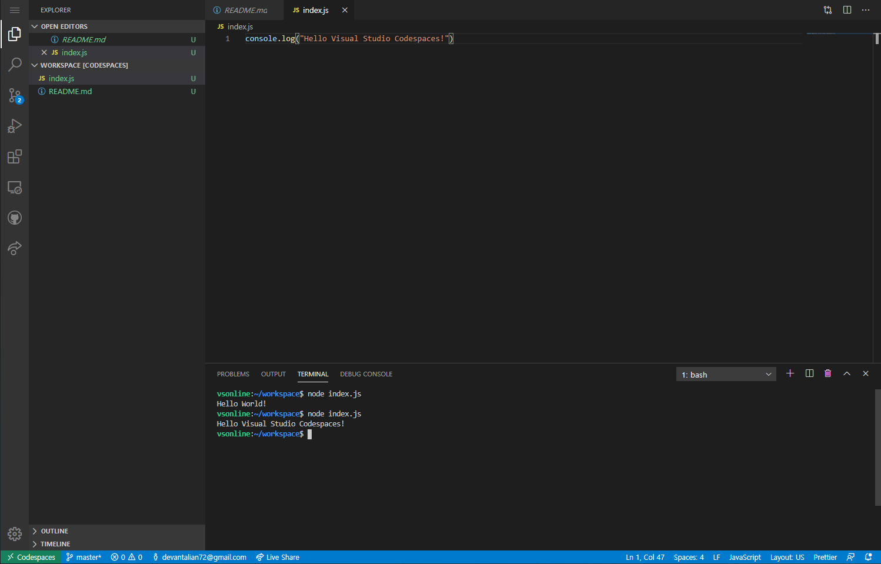This screenshot has width=881, height=564.
Task: Split the editor to the right
Action: tap(847, 10)
